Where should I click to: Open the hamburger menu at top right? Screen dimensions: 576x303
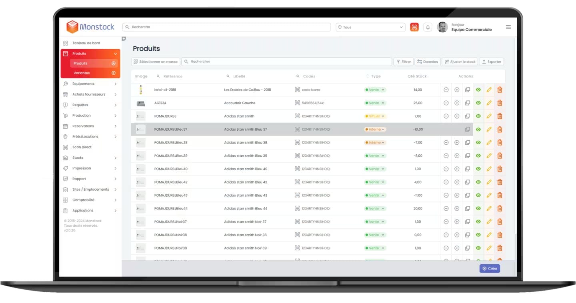508,27
